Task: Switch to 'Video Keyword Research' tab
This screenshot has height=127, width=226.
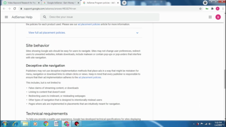Action: 22,3
